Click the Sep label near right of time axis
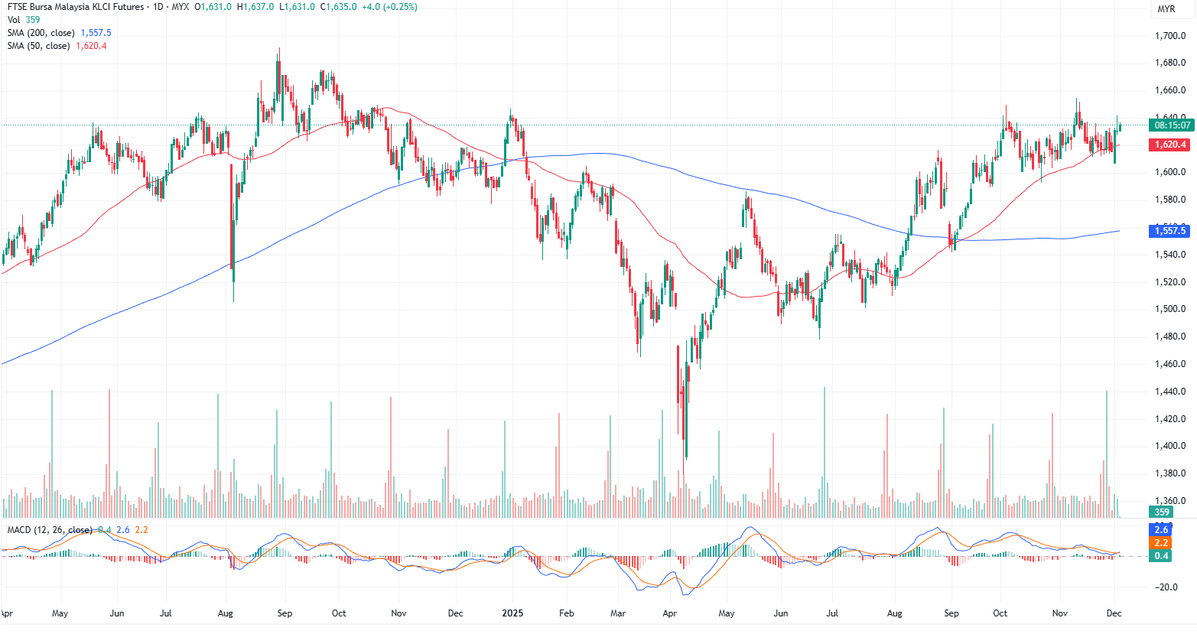Screen dimensions: 1197x634 [x=951, y=613]
